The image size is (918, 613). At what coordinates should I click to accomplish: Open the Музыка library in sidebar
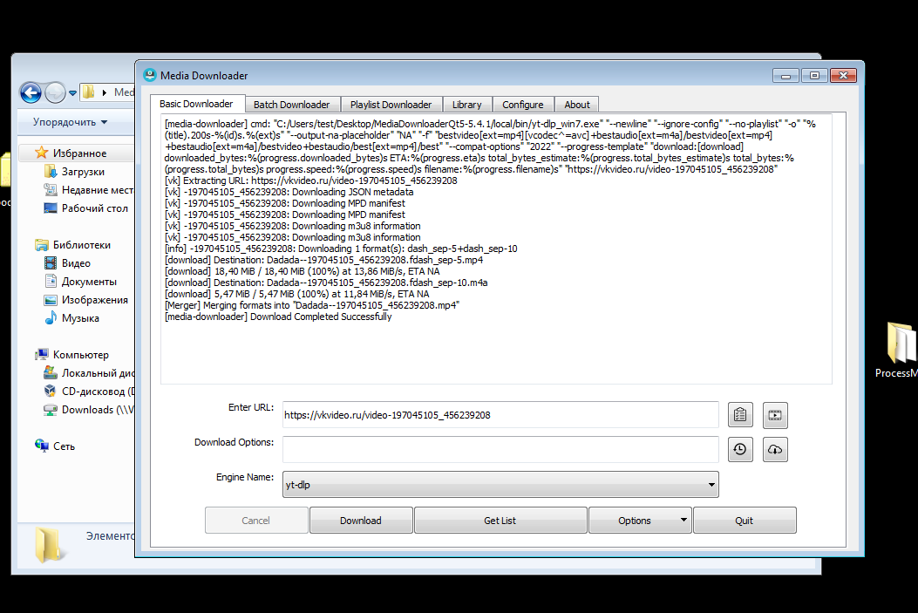[79, 318]
